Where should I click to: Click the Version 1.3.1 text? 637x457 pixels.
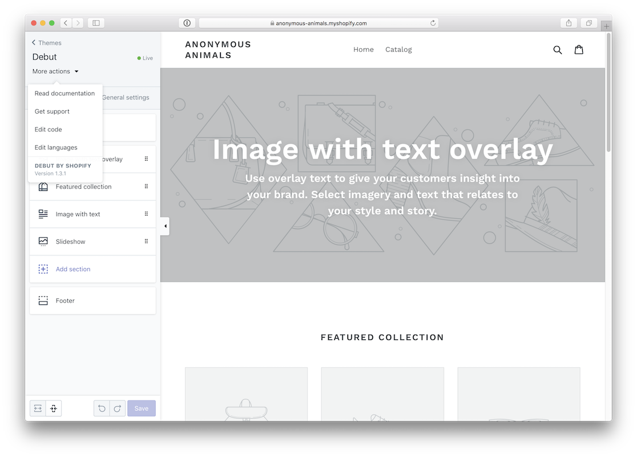coord(50,173)
